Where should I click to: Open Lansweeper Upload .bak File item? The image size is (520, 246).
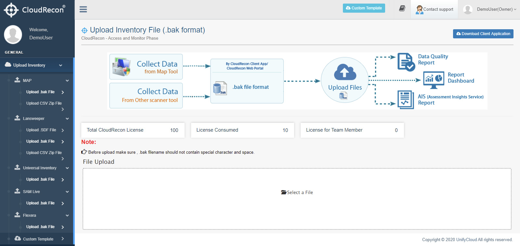pos(40,141)
